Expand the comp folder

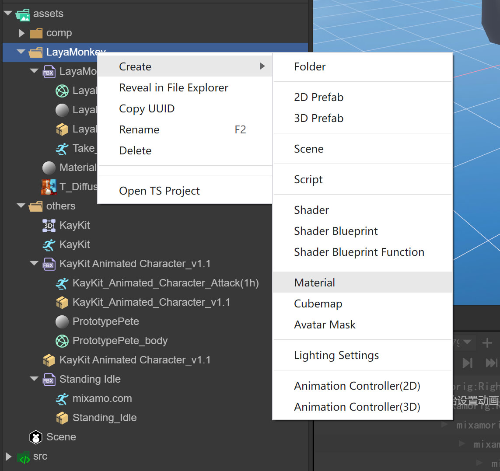pyautogui.click(x=21, y=33)
